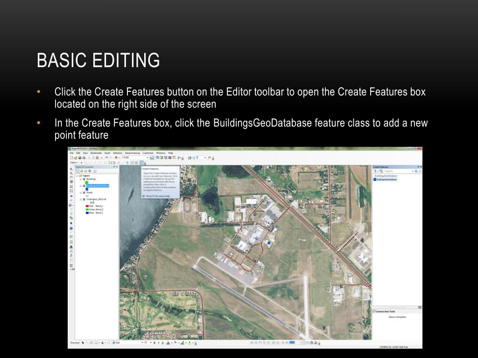
Task: Collapse the Codington_2012.sid layer entry
Action: point(80,200)
